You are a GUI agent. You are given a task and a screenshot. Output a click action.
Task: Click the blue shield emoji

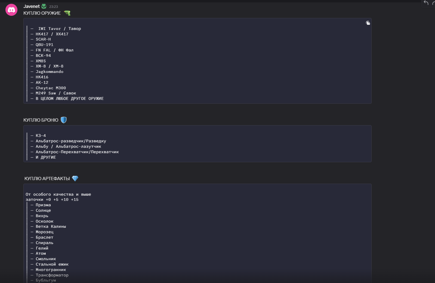coord(64,120)
